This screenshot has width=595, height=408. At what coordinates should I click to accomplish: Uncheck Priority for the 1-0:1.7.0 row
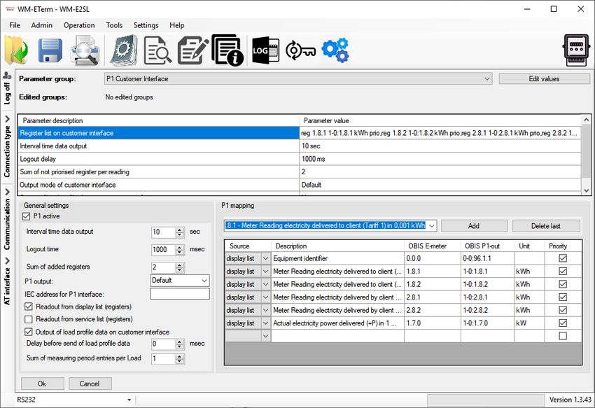pos(563,323)
